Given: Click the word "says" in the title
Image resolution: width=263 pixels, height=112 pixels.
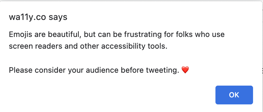Looking at the screenshot, I should [58, 17].
